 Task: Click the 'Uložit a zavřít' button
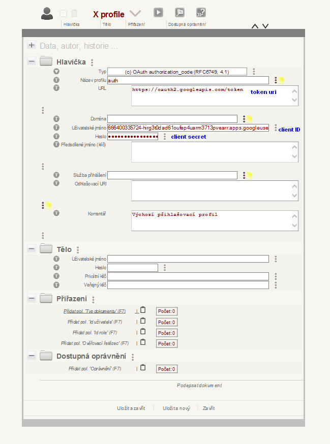tap(131, 408)
